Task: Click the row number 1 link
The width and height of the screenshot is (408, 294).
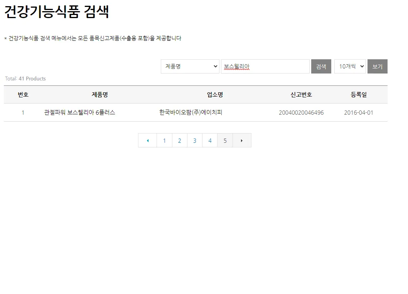Action: 23,112
